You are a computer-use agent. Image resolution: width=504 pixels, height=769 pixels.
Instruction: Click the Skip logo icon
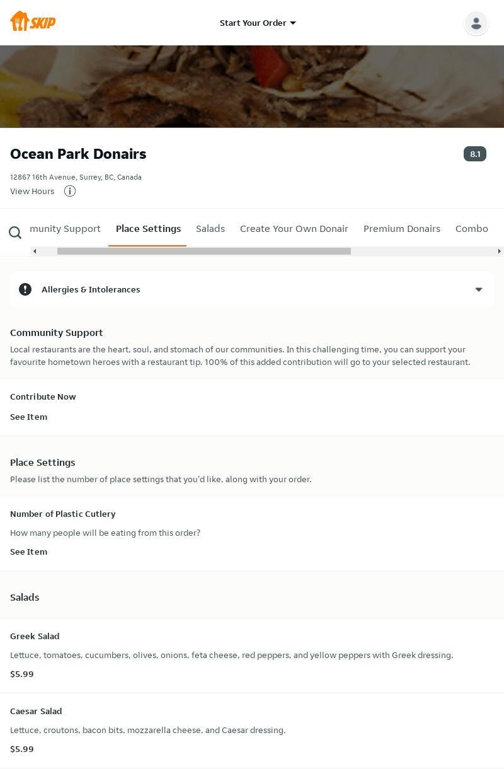click(33, 21)
